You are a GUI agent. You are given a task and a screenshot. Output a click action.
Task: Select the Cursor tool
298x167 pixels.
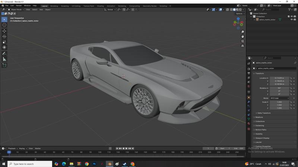click(4, 25)
